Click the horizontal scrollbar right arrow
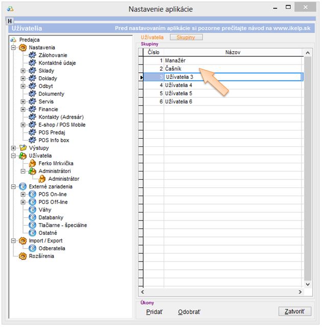The height and width of the screenshot is (327, 322). (x=300, y=292)
